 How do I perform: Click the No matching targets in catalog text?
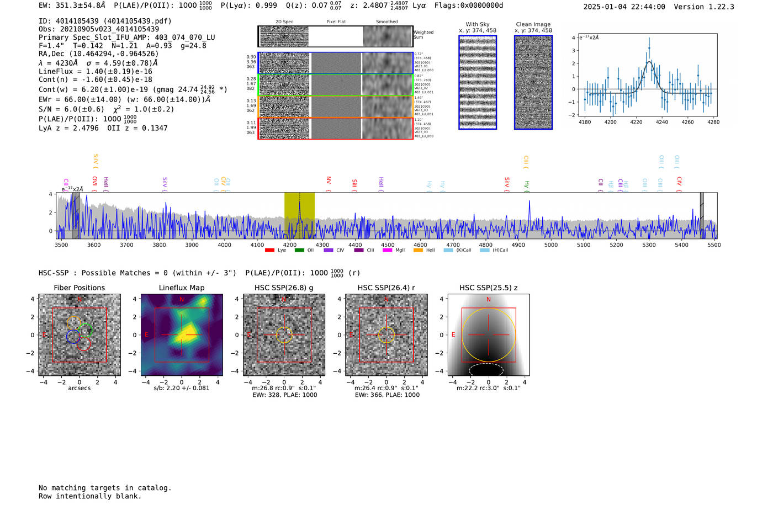105,488
